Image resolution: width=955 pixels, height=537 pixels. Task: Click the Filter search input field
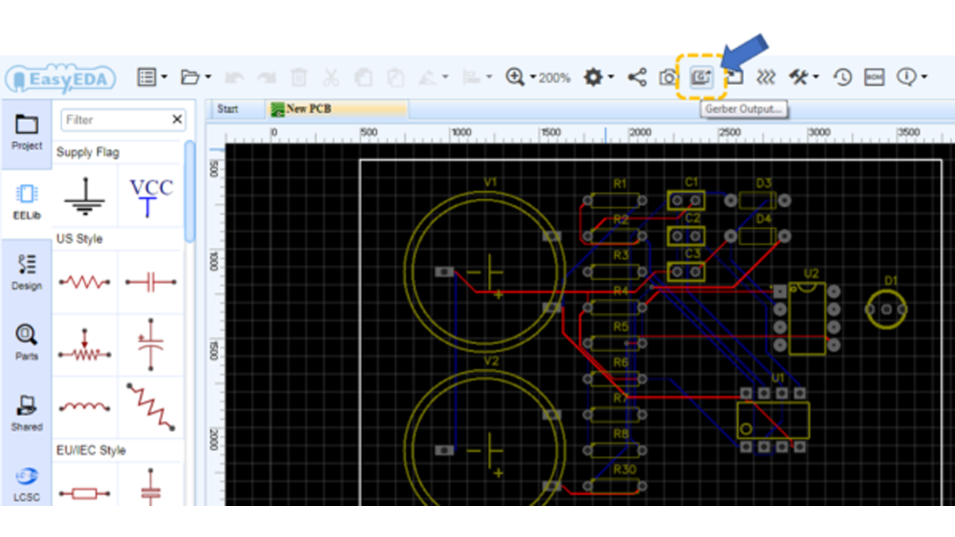click(116, 119)
